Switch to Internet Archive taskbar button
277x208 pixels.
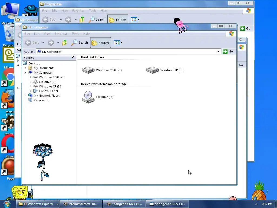[x=81, y=204]
